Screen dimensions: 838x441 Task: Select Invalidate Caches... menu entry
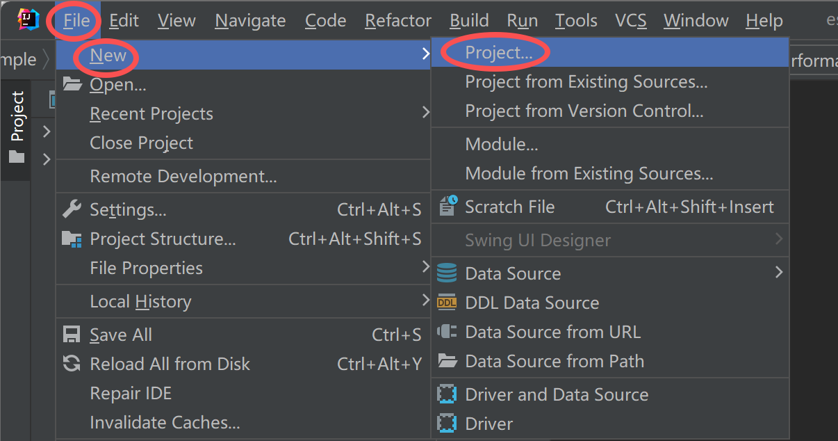[165, 422]
